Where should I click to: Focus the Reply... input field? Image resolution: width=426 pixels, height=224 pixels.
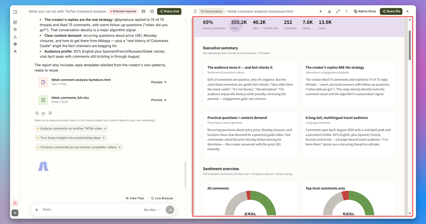[x=91, y=210]
